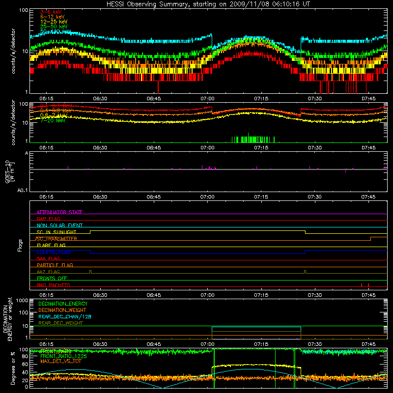
Task: Click the 60 label on Degrees axis
Action: [25, 364]
